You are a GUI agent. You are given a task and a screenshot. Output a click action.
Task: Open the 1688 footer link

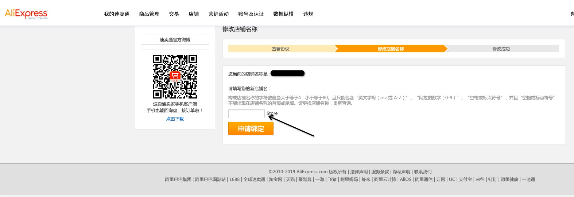click(x=234, y=179)
